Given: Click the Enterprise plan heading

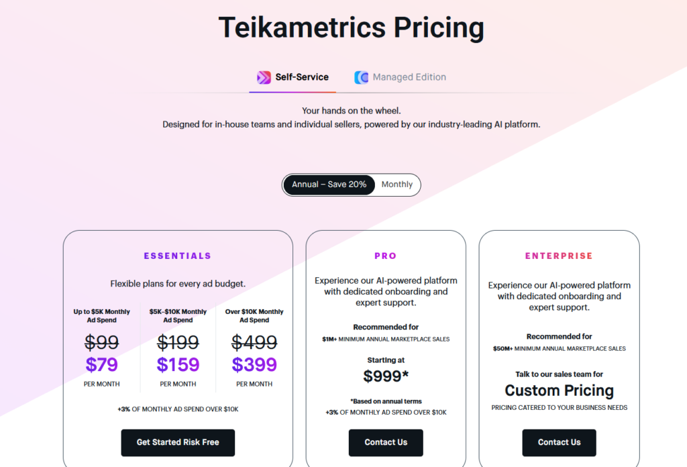Looking at the screenshot, I should tap(559, 256).
